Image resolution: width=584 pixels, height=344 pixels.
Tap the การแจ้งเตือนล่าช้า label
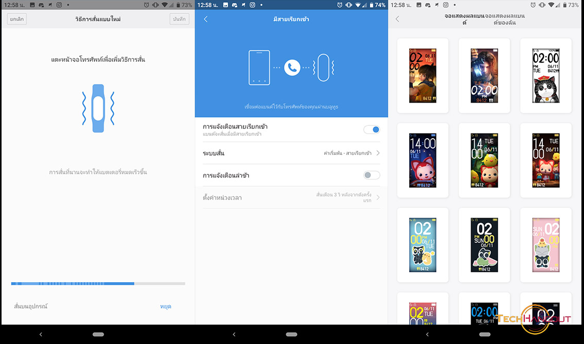click(226, 175)
